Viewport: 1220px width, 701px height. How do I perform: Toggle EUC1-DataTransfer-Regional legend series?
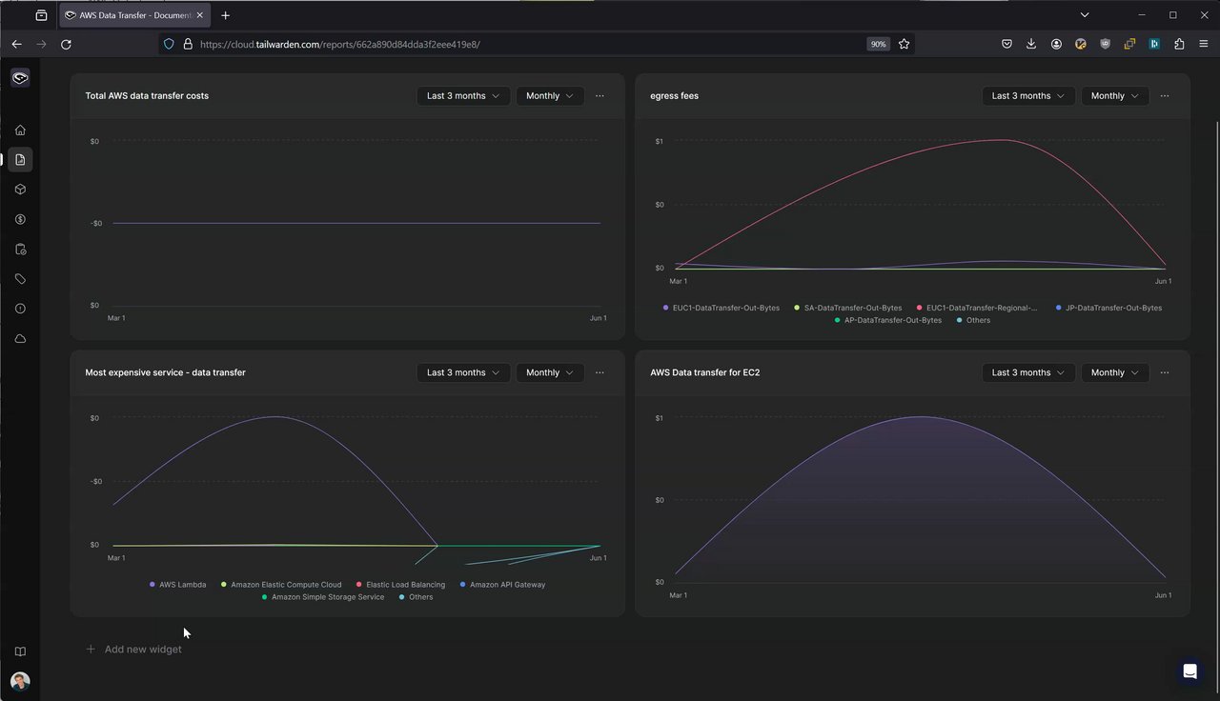(977, 308)
